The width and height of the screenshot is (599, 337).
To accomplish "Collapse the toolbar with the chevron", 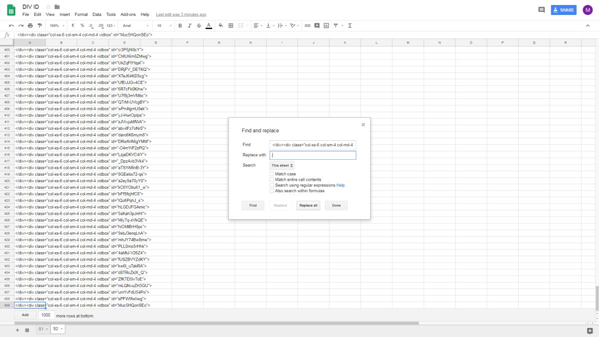I will pos(588,25).
